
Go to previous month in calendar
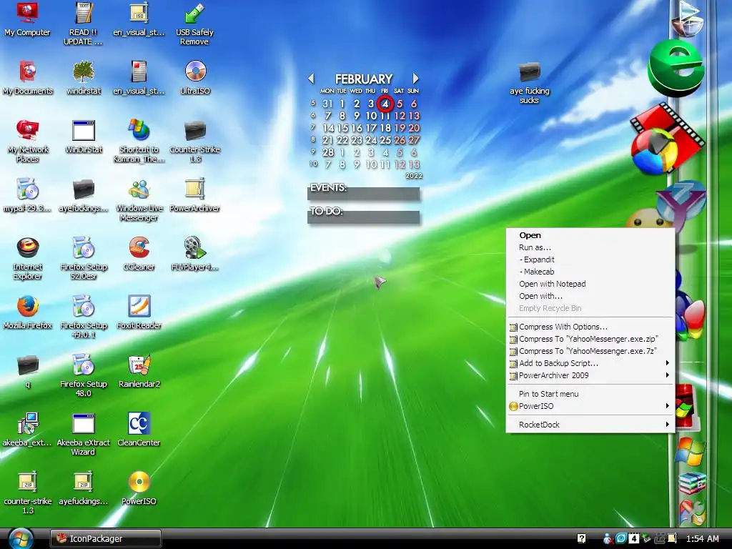(312, 79)
